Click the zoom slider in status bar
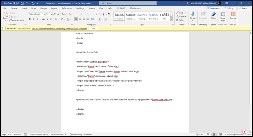This screenshot has height=137, width=253. tap(235, 134)
